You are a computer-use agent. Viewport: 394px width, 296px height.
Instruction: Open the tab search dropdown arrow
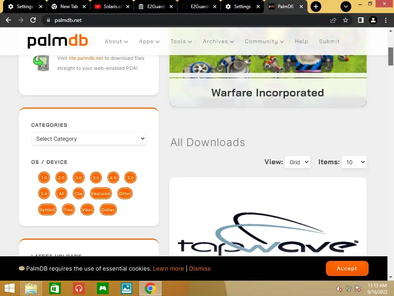[x=346, y=7]
